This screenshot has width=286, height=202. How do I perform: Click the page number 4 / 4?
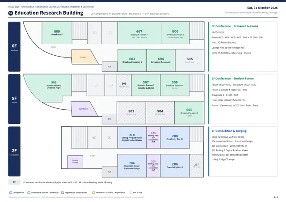pyautogui.click(x=276, y=197)
